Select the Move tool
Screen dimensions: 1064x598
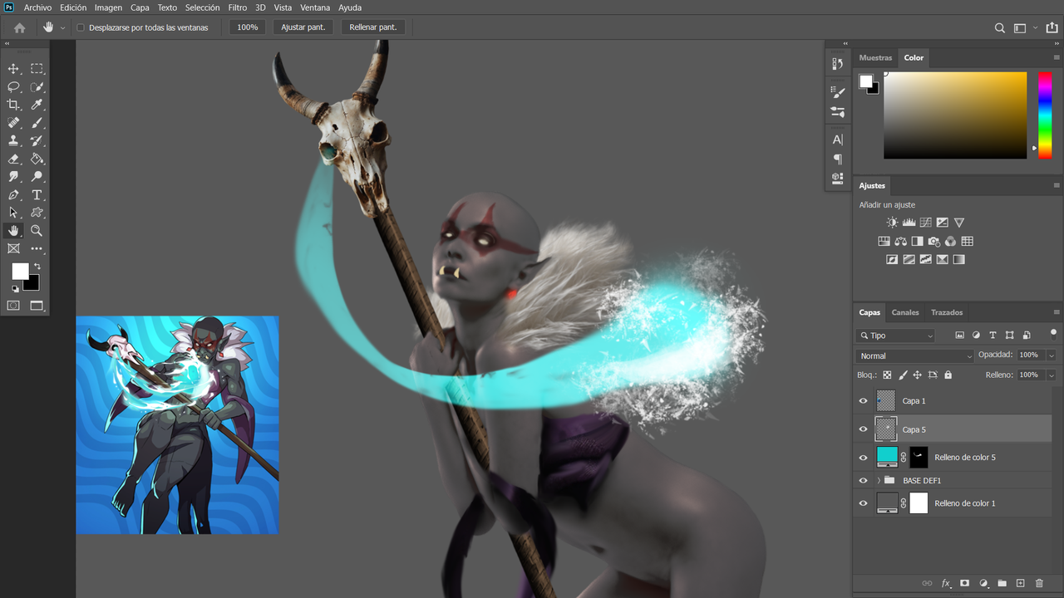13,69
